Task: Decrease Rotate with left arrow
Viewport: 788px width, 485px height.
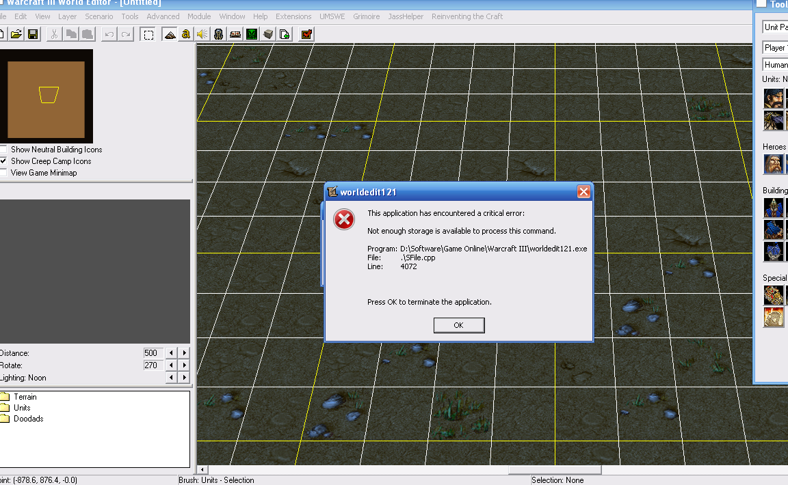Action: pos(172,365)
